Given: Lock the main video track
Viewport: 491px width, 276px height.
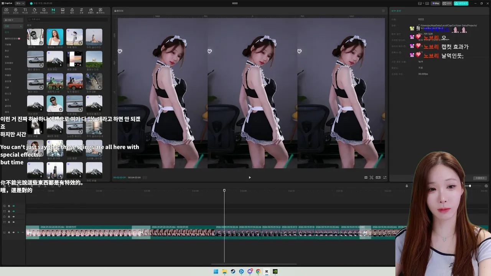Looking at the screenshot, I should click(x=9, y=232).
